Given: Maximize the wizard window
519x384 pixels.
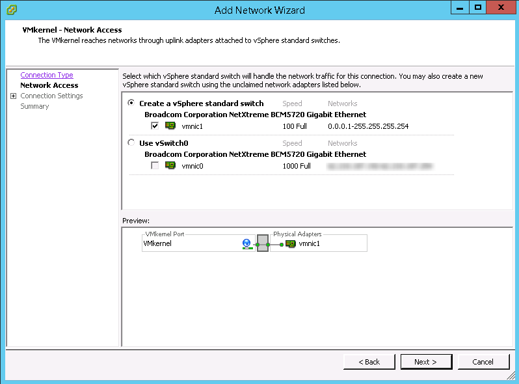Looking at the screenshot, I should (478, 8).
